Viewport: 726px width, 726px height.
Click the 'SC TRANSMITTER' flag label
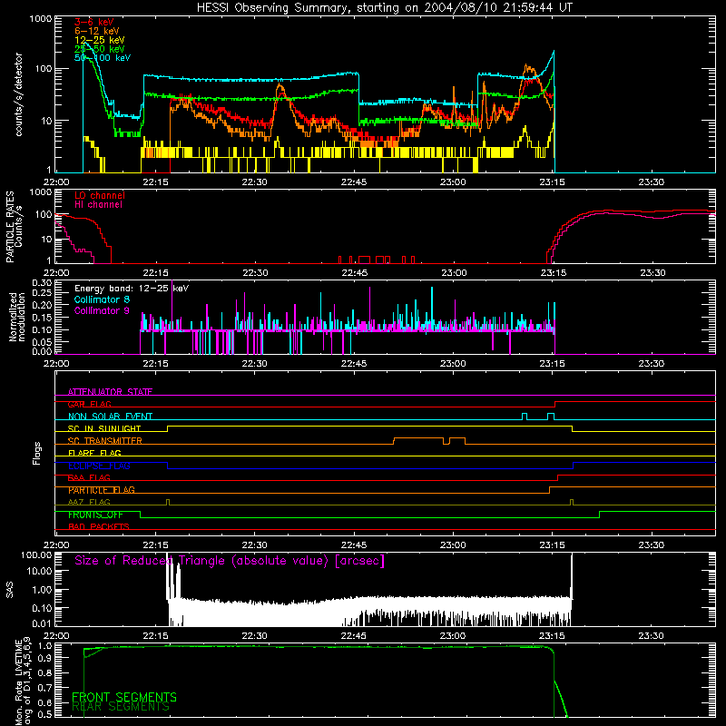(104, 441)
